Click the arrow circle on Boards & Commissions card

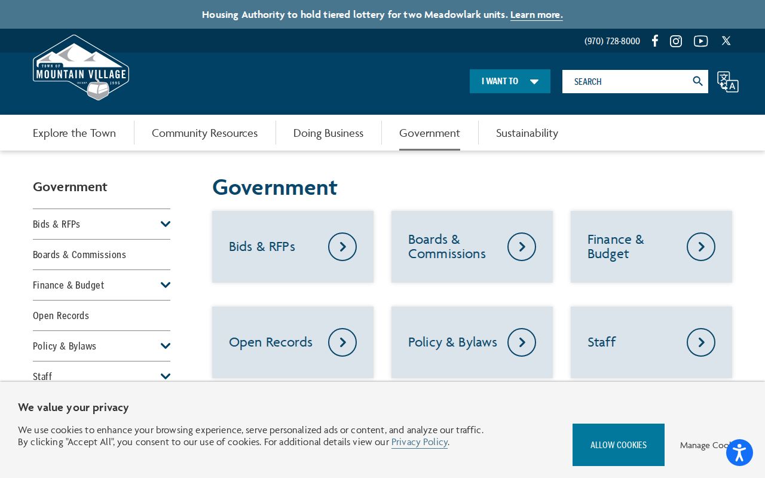pyautogui.click(x=522, y=247)
